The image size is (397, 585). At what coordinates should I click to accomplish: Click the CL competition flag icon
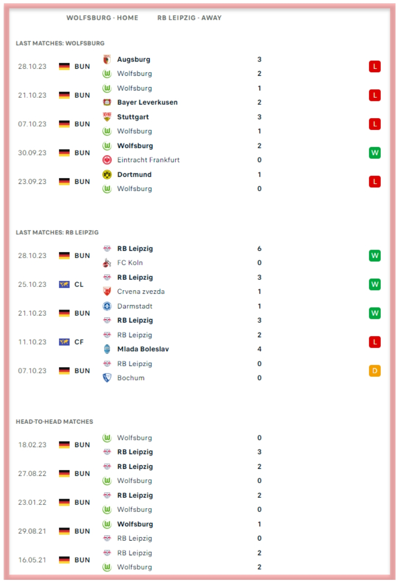pos(64,284)
